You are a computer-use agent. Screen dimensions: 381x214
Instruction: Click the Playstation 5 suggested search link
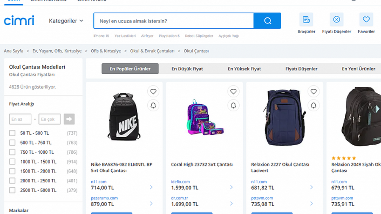(x=169, y=36)
